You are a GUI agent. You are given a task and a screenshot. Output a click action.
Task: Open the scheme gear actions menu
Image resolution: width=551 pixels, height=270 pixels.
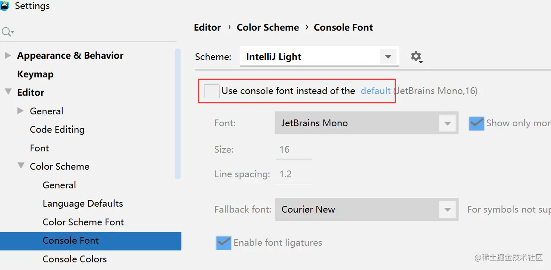pyautogui.click(x=416, y=57)
